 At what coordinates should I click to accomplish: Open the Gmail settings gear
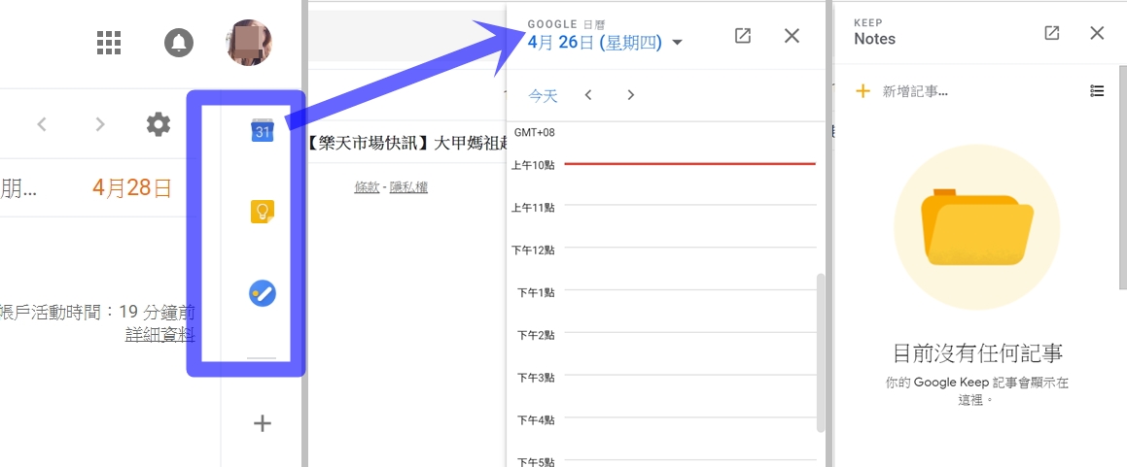[158, 125]
